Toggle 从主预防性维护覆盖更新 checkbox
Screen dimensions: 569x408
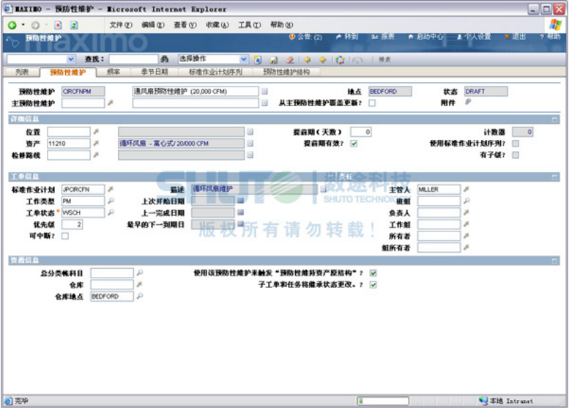[x=372, y=103]
